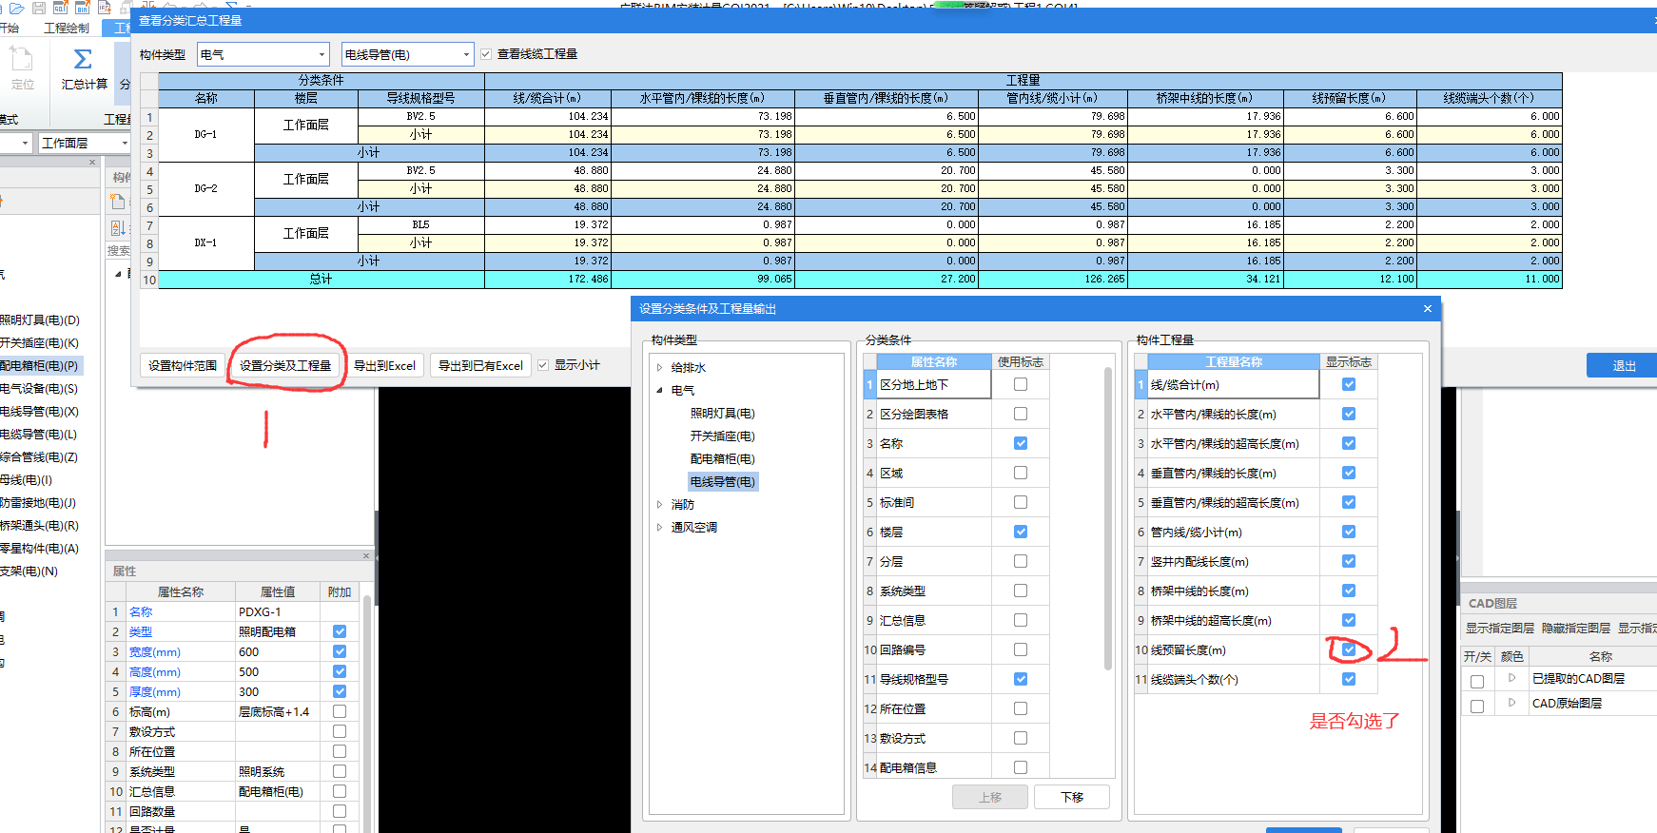Click the A-Z sort icon in component panel
1657x833 pixels.
coord(118,227)
